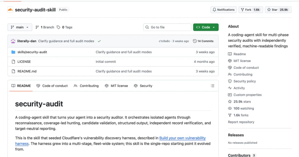Image resolution: width=299 pixels, height=157 pixels.
Task: Click the people icon beside sidebar Contributing
Action: coord(230,75)
